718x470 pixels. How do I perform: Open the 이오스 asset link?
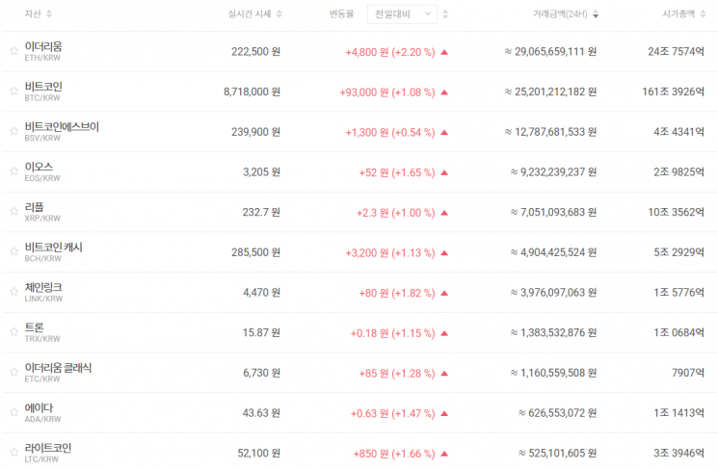pyautogui.click(x=39, y=167)
